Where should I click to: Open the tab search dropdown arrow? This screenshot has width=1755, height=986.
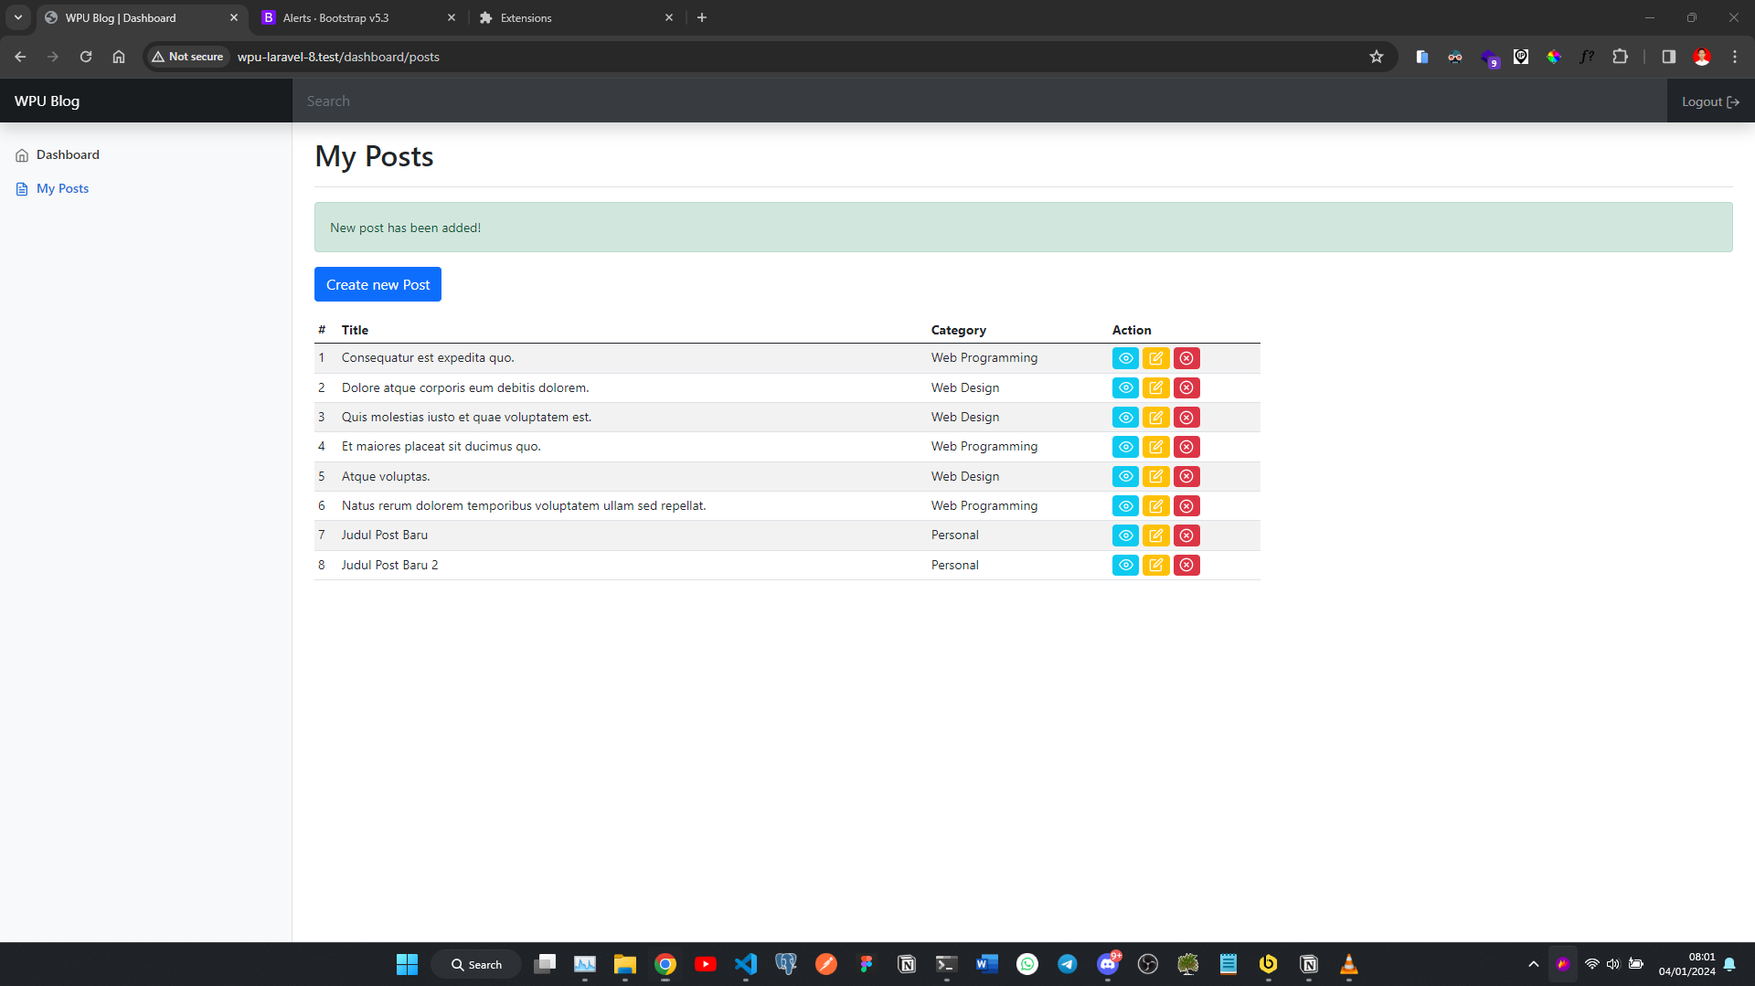tap(18, 17)
